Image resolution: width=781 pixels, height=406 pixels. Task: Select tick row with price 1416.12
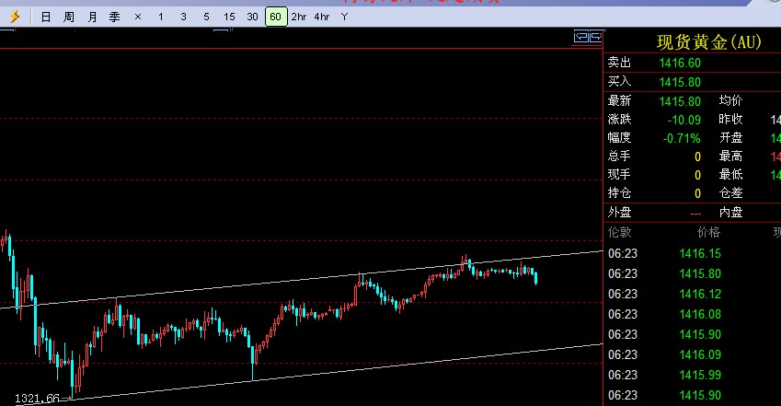coord(693,295)
